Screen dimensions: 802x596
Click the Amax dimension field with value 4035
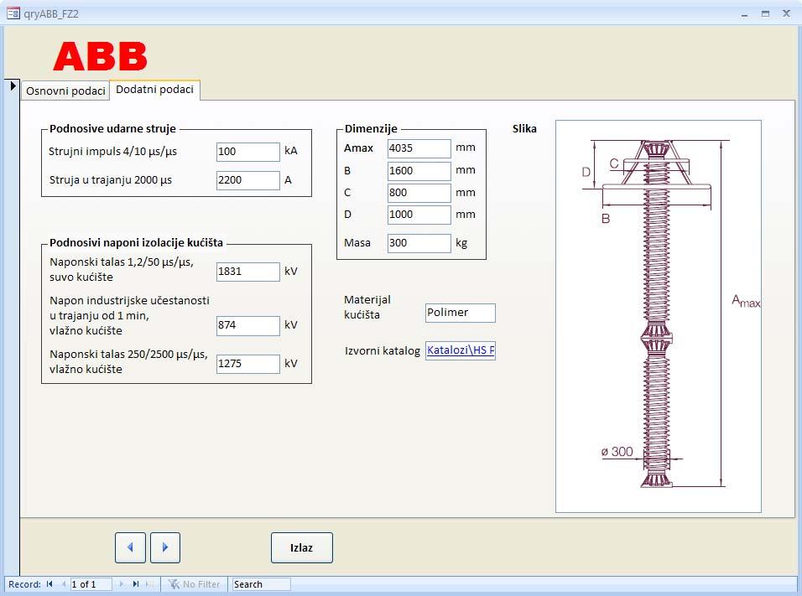pos(419,148)
